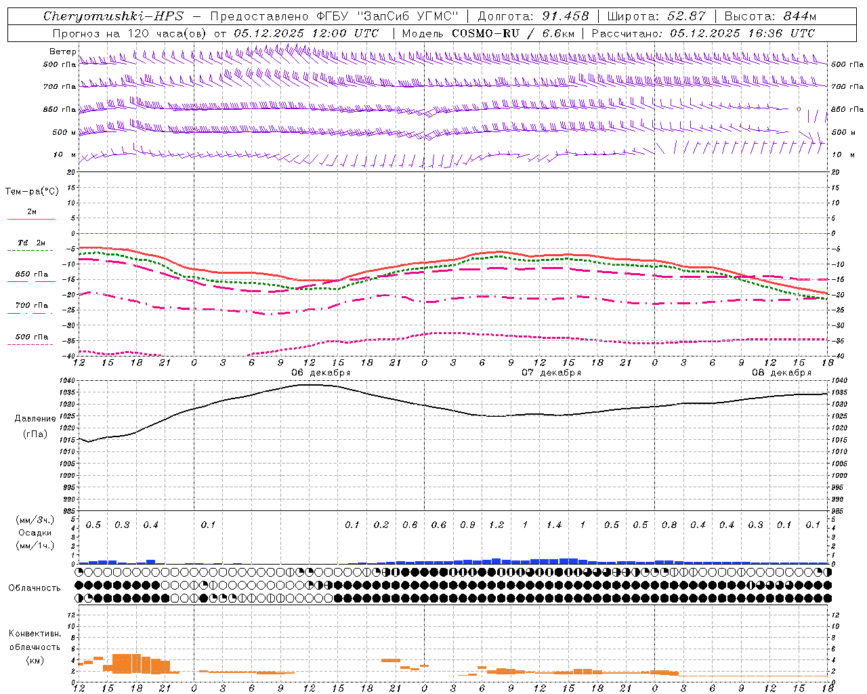
Task: Click the Давление panel label
Action: coord(35,419)
